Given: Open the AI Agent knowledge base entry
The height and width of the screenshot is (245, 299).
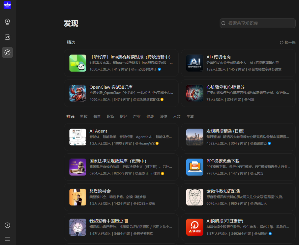Looking at the screenshot, I should (x=121, y=137).
